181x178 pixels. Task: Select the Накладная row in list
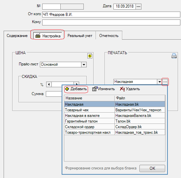point(115,104)
